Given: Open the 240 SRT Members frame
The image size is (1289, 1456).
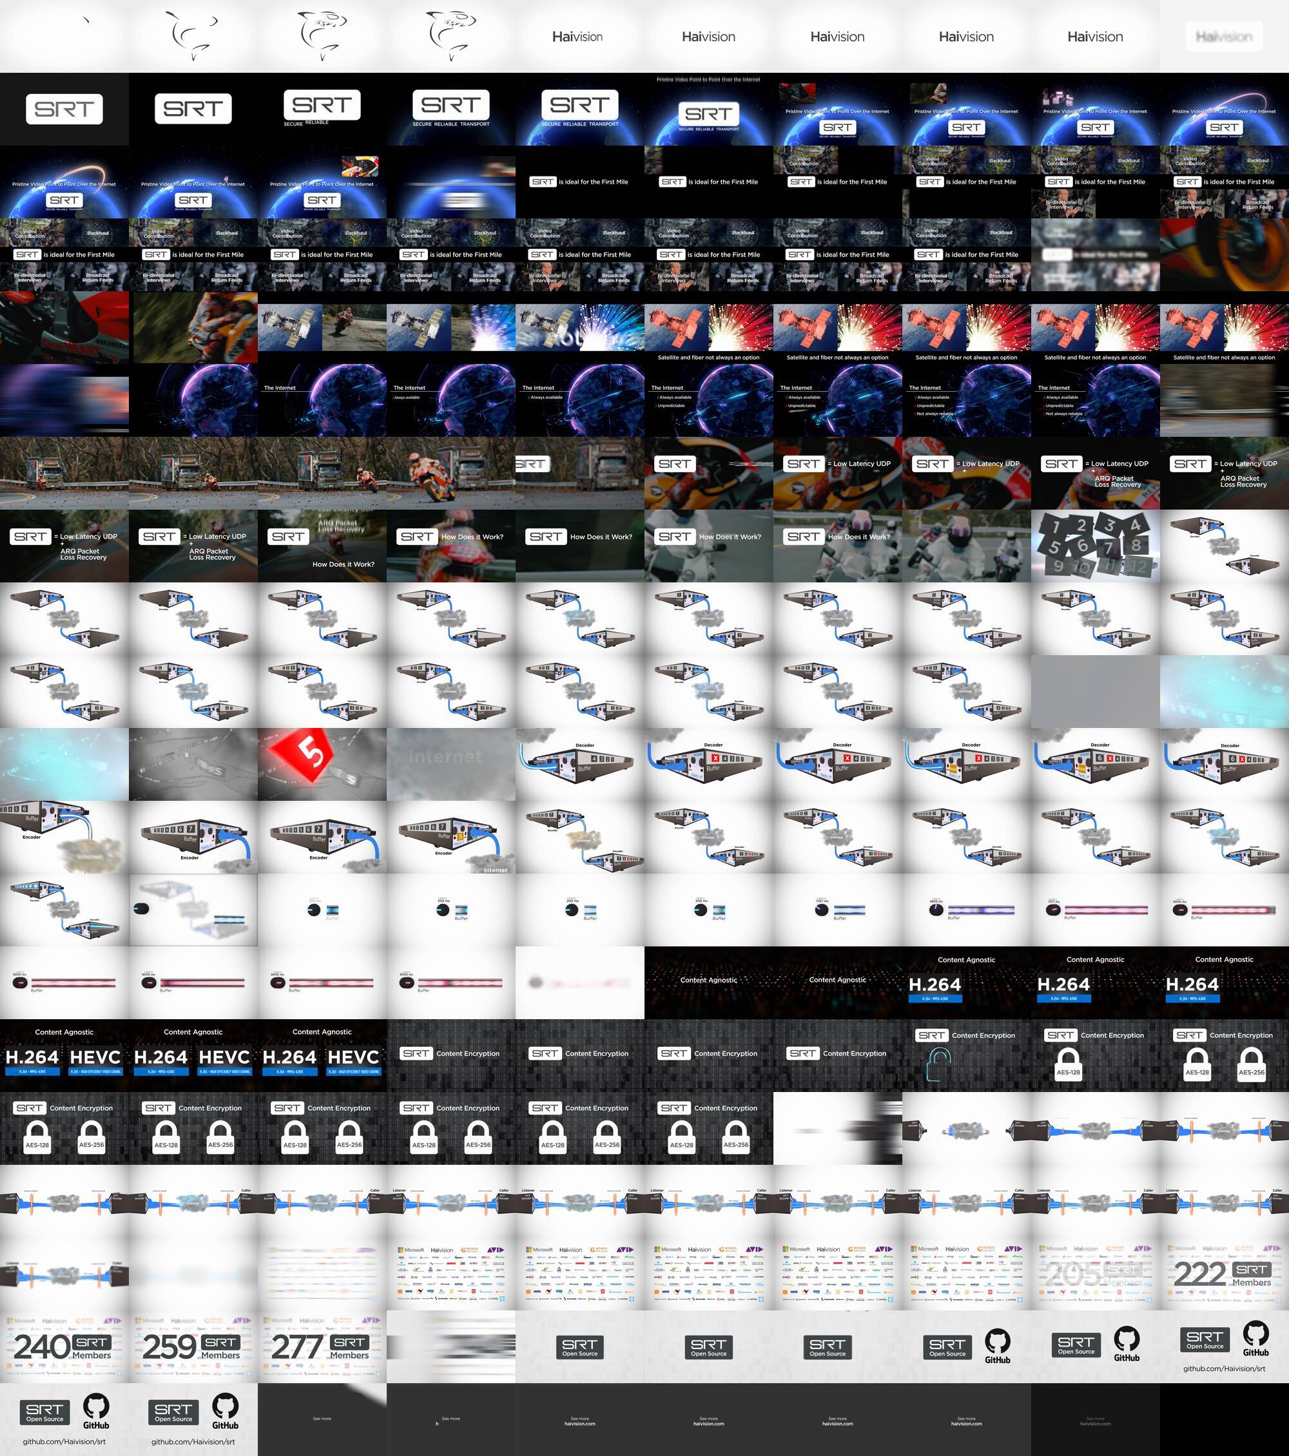Looking at the screenshot, I should (x=64, y=1347).
